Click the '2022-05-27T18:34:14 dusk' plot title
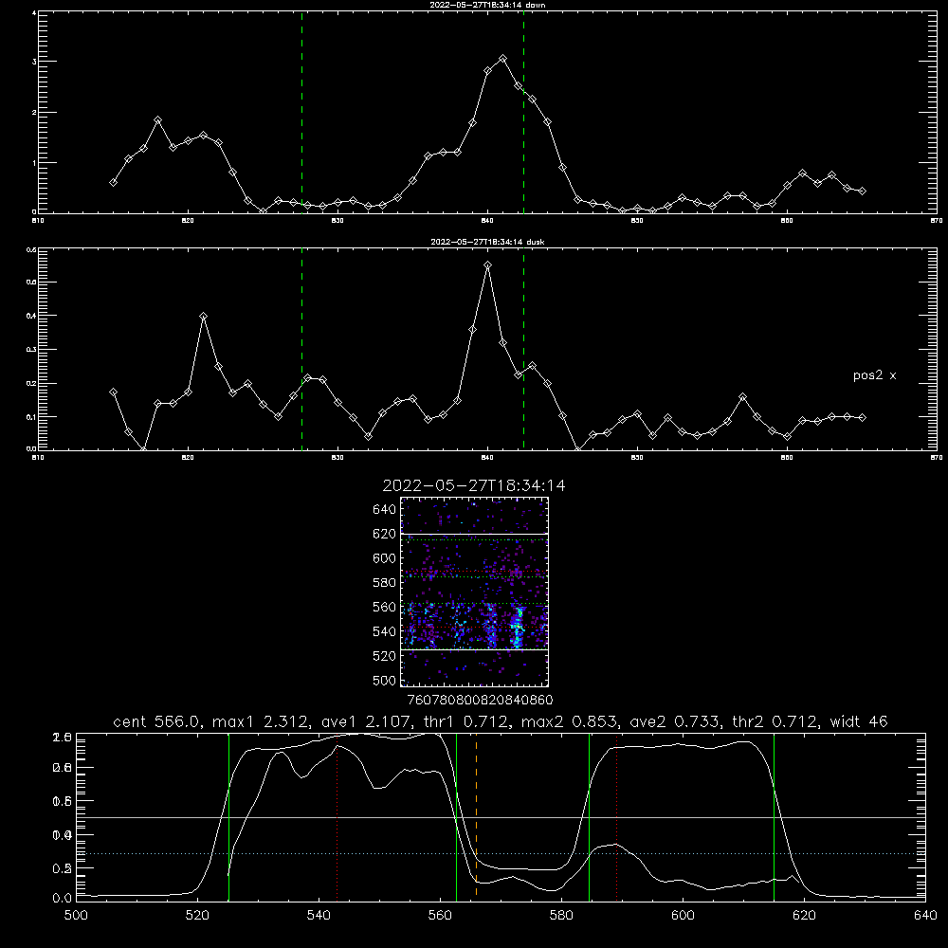The image size is (948, 948). point(487,242)
